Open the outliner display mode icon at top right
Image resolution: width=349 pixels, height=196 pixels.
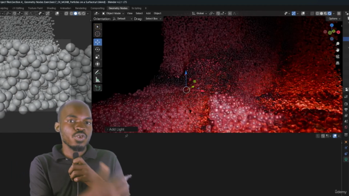[x=347, y=13]
